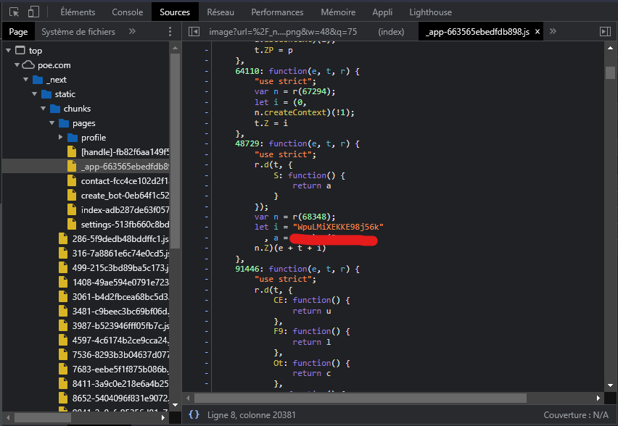Viewport: 618px width, 426px height.
Task: Open the settings-513fb660c8bd file
Action: pos(125,225)
